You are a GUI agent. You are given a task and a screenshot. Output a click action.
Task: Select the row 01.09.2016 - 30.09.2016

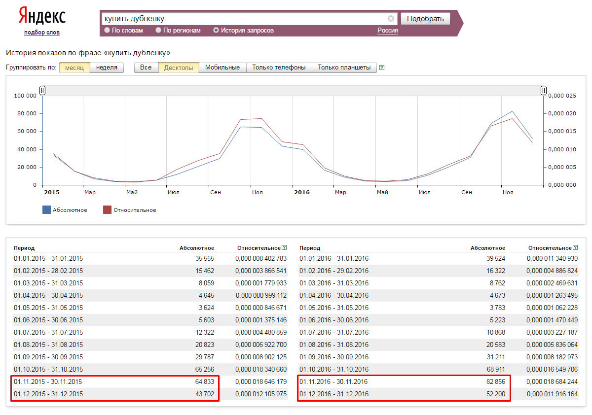439,357
